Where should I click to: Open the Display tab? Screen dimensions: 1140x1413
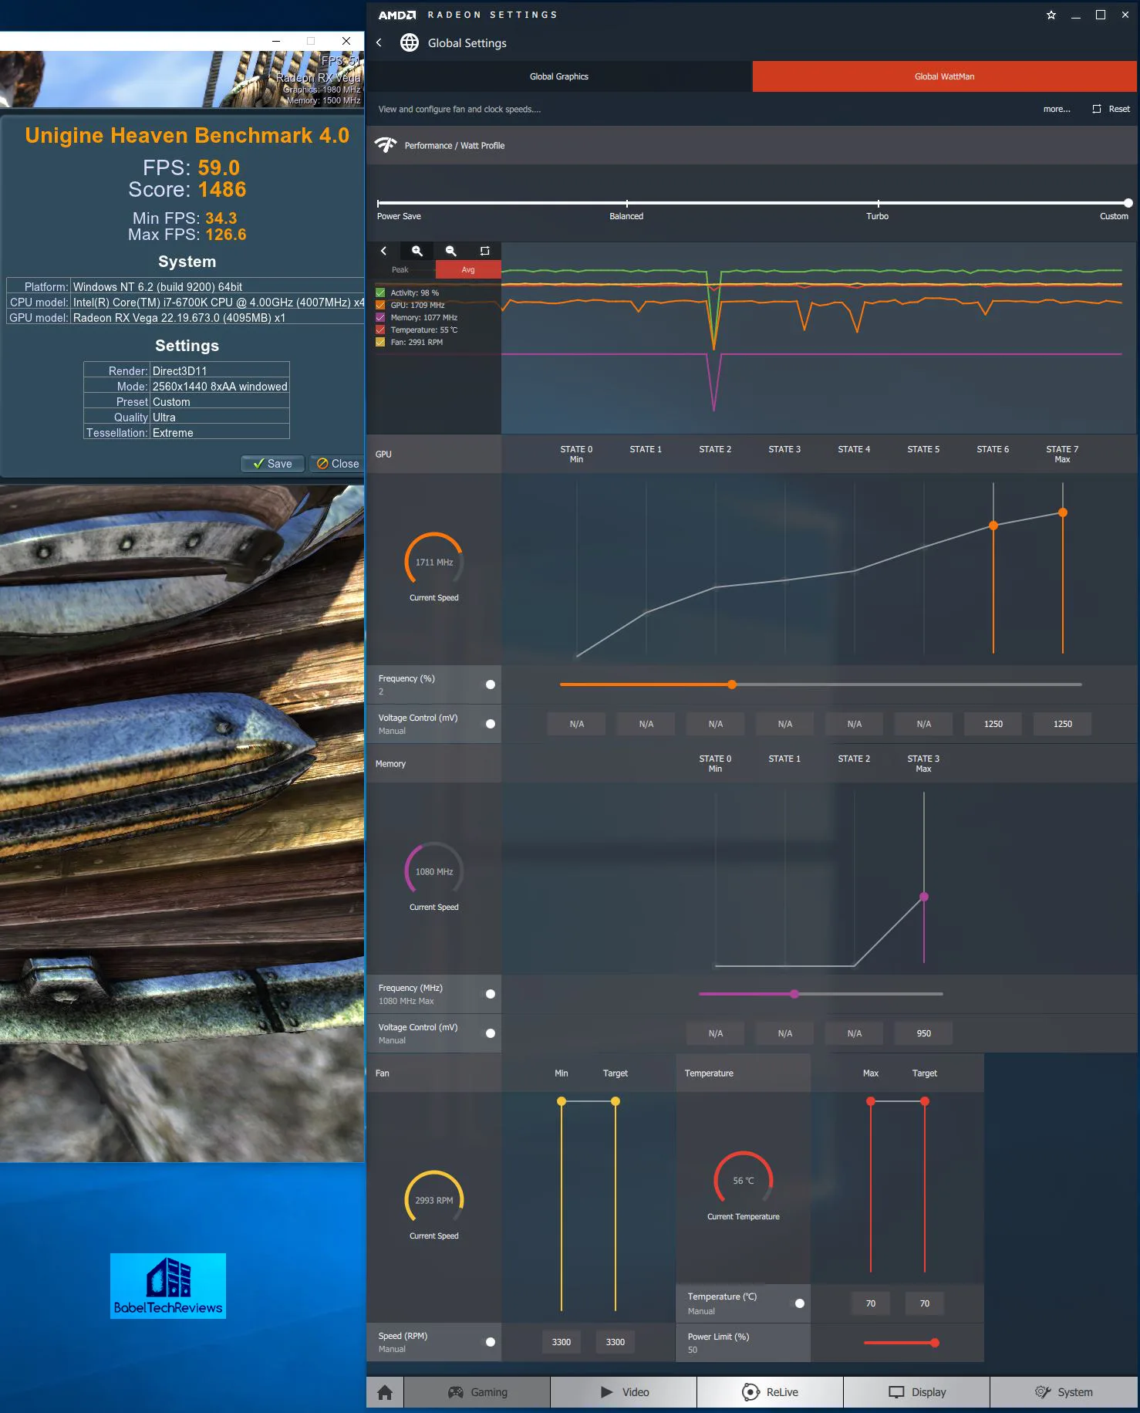pos(916,1392)
